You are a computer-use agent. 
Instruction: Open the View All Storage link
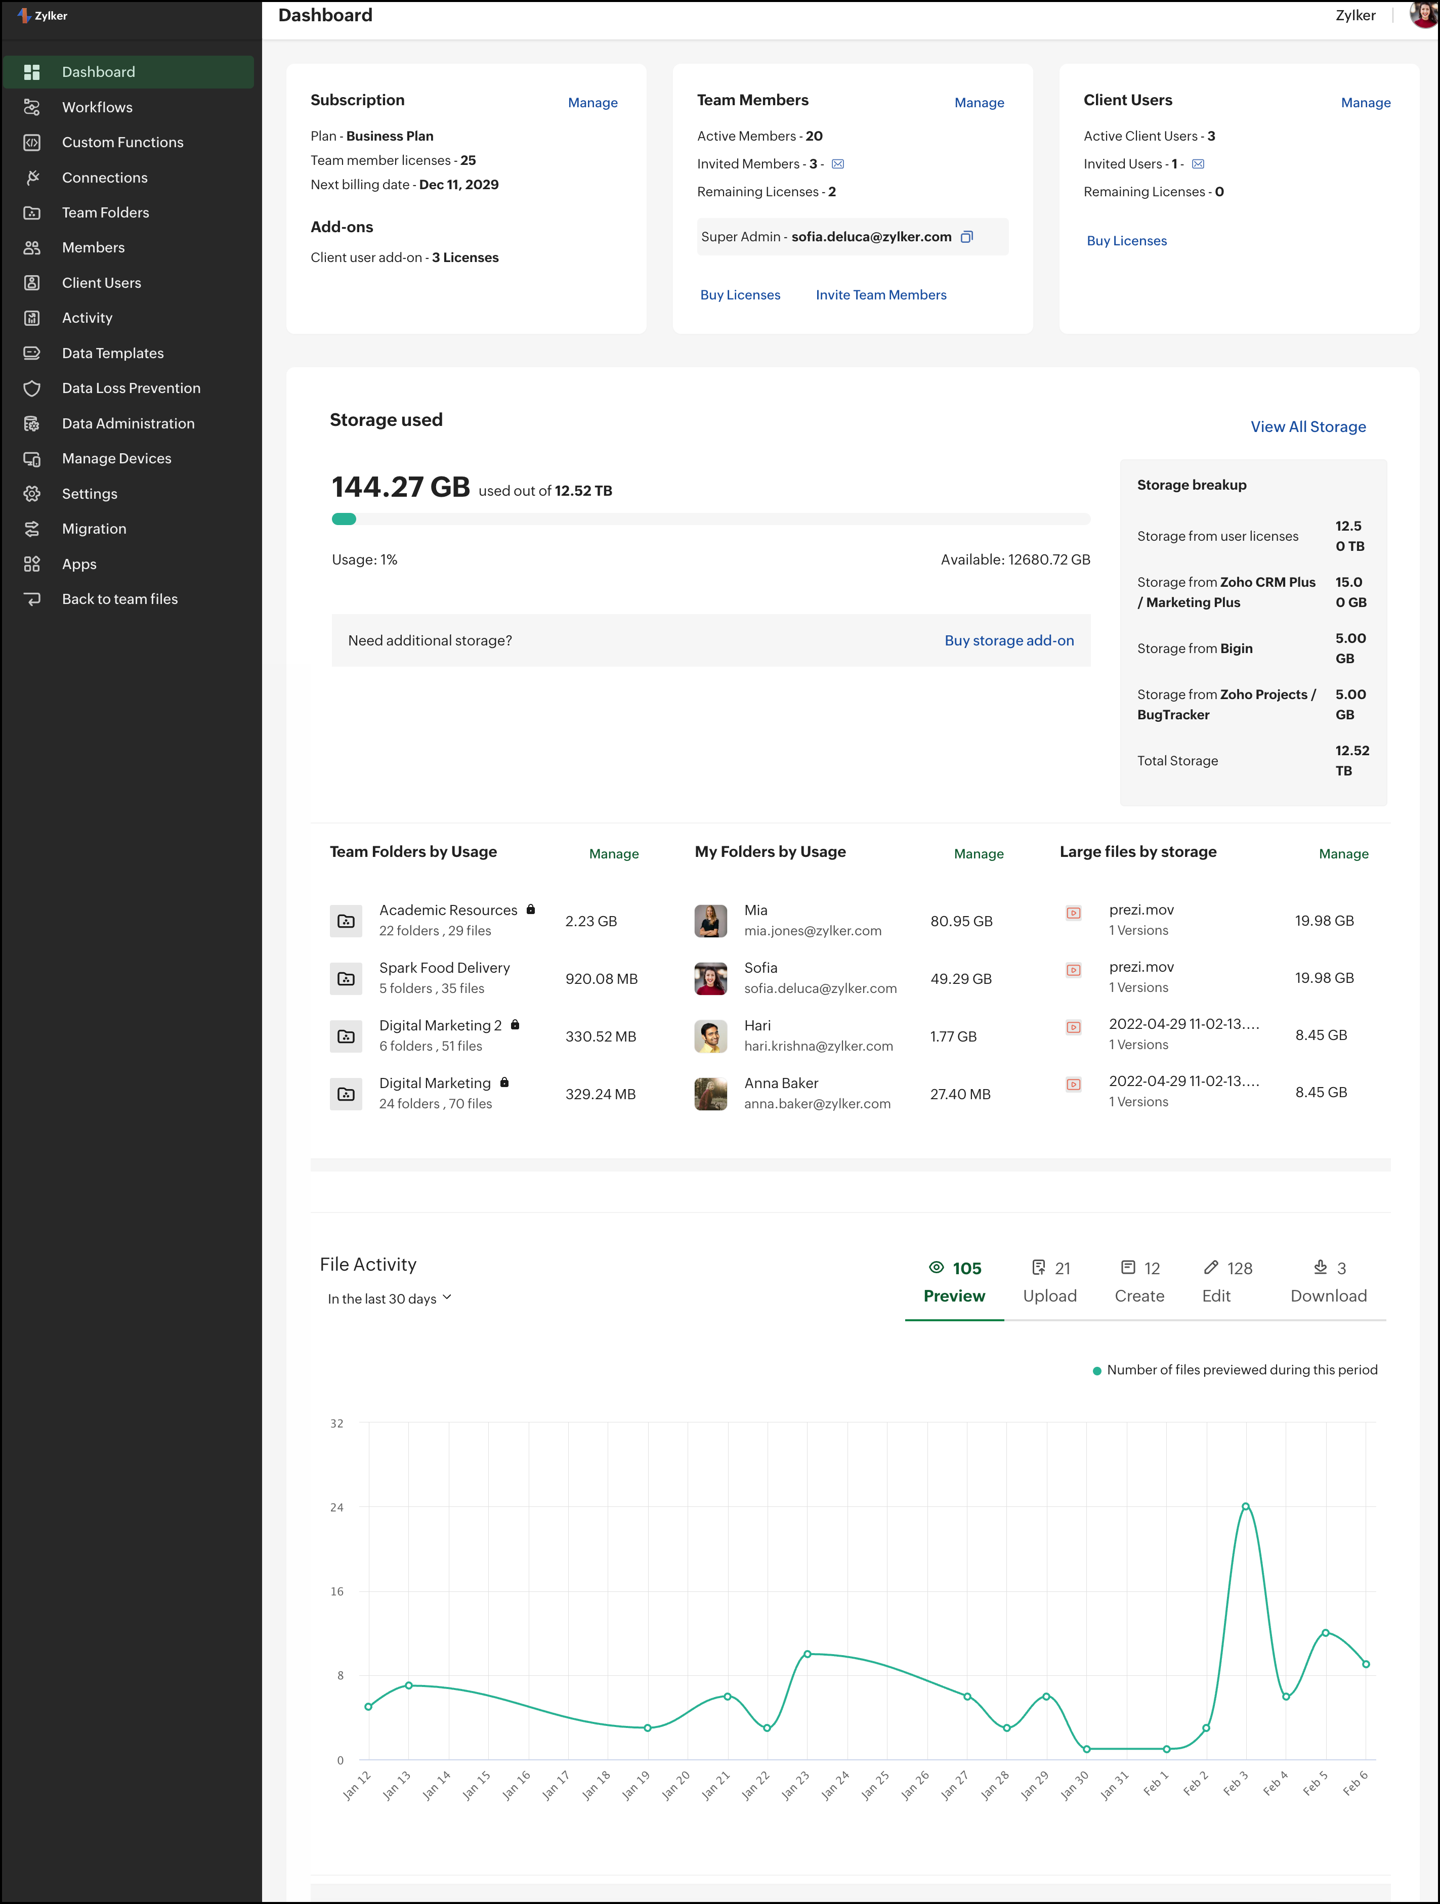click(1307, 427)
